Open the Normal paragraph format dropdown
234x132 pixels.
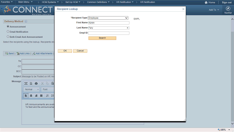pos(31,89)
